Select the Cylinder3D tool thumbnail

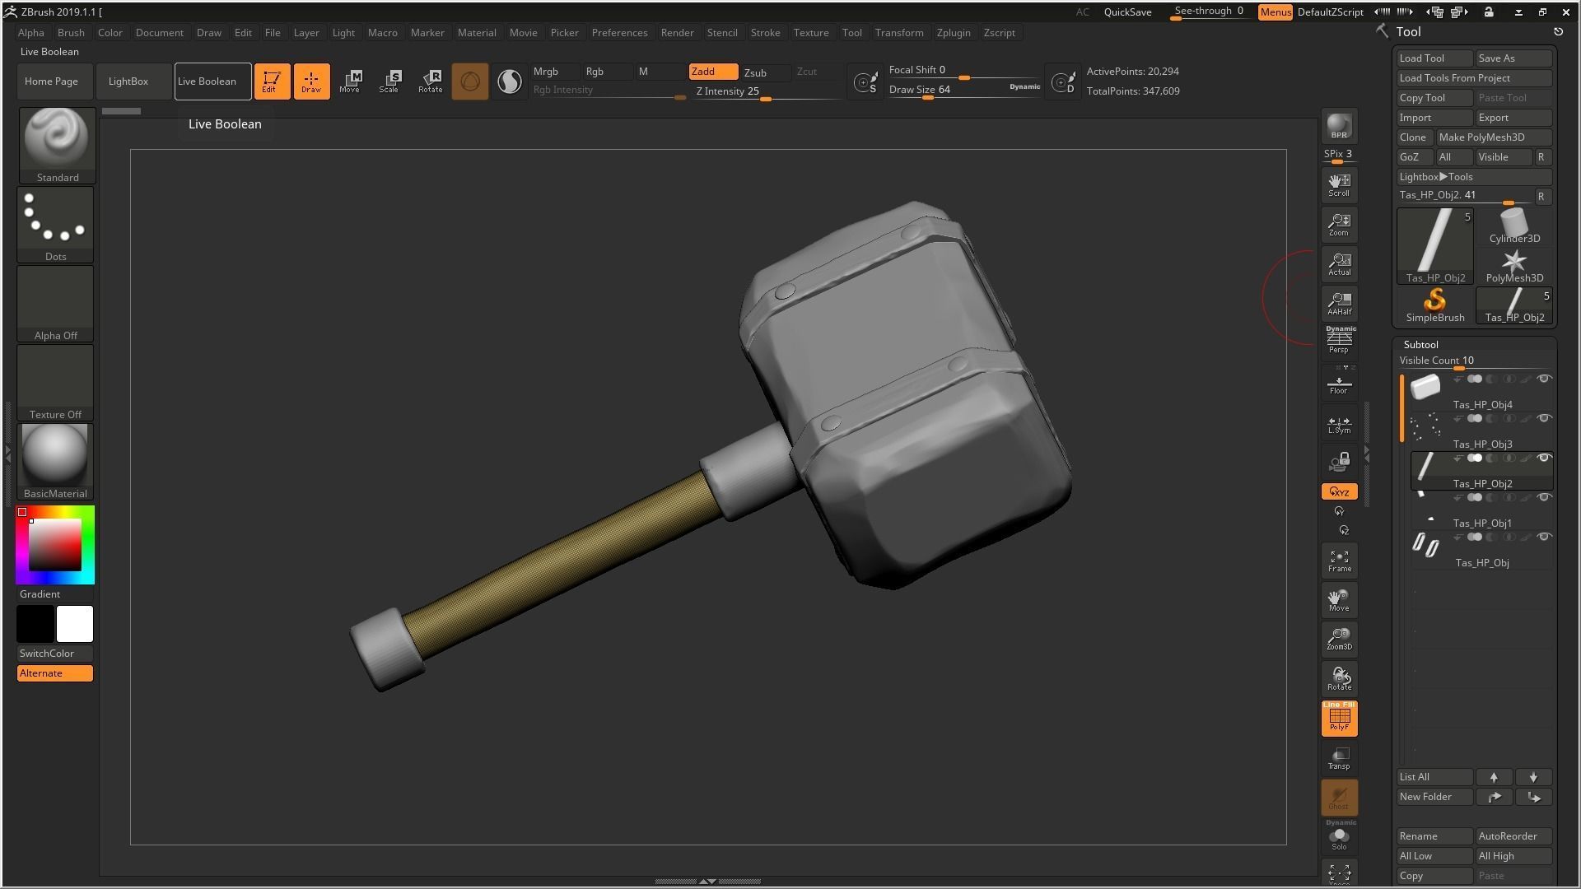point(1514,226)
